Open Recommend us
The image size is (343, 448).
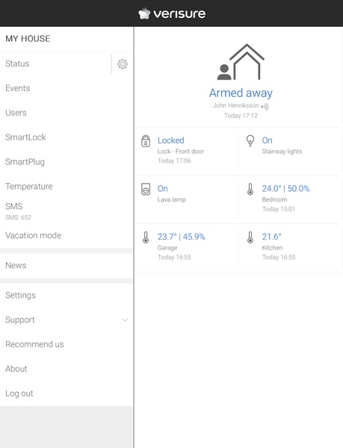tap(67, 344)
